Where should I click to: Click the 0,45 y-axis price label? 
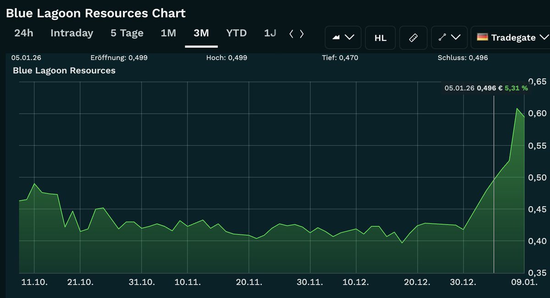pos(537,209)
